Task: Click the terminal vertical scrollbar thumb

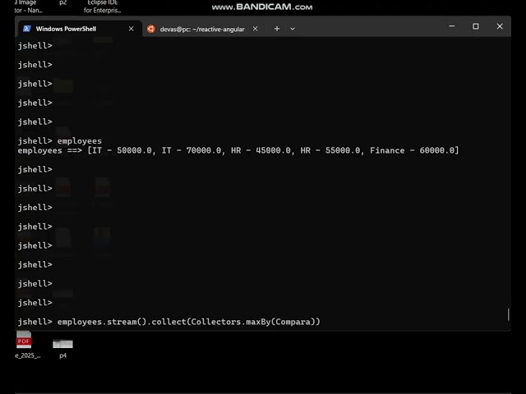Action: [508, 314]
